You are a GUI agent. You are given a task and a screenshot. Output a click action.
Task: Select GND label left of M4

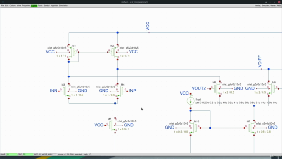pos(104,91)
